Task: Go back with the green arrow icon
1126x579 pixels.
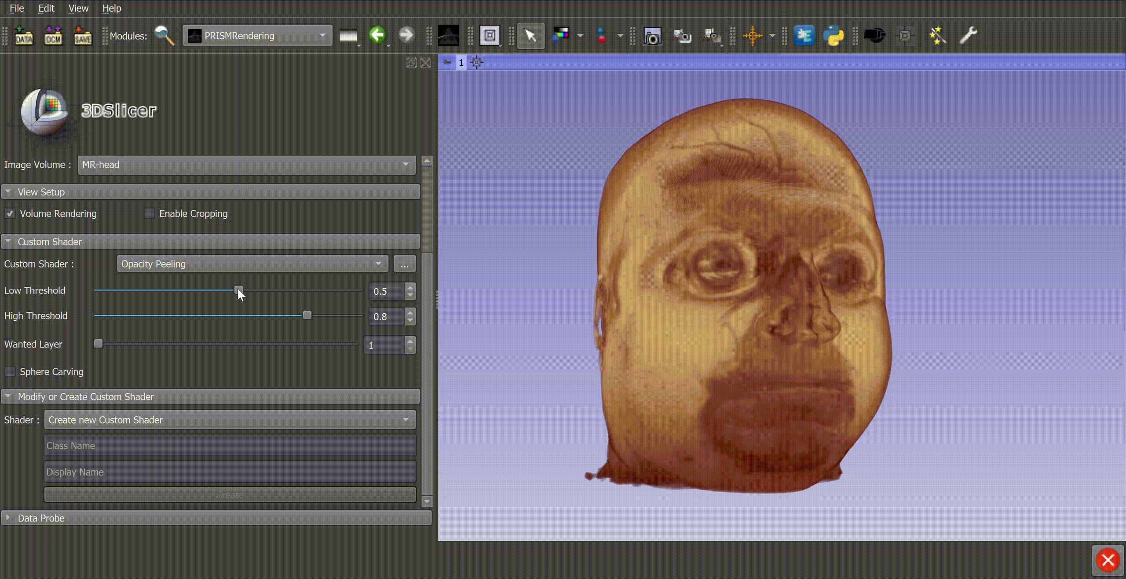Action: [x=377, y=35]
